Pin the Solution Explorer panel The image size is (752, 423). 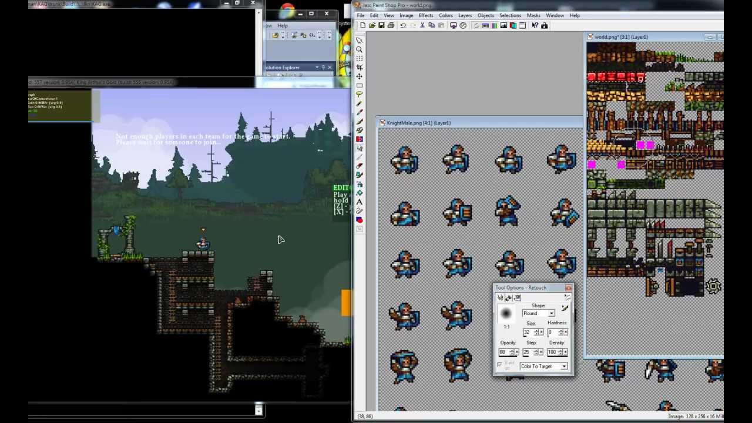[x=323, y=67]
